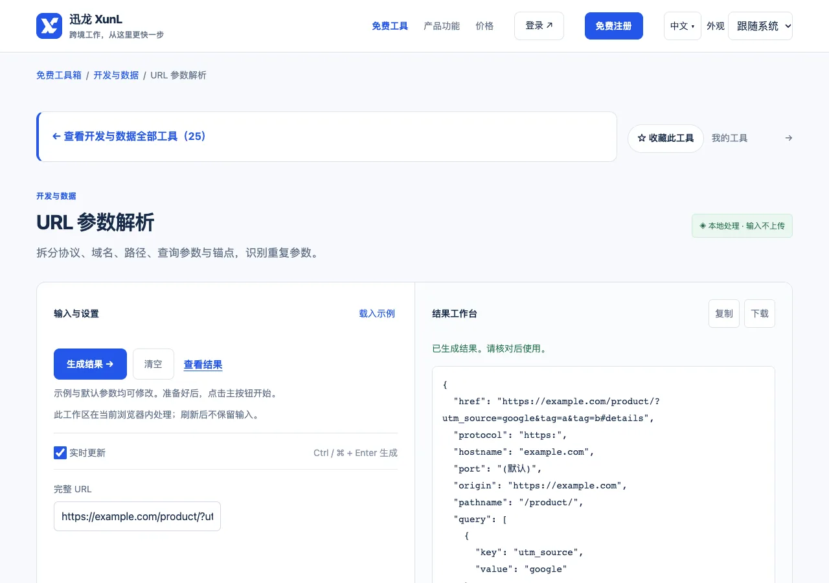Click the 输入与设置 panel title
The height and width of the screenshot is (583, 829).
coord(76,314)
